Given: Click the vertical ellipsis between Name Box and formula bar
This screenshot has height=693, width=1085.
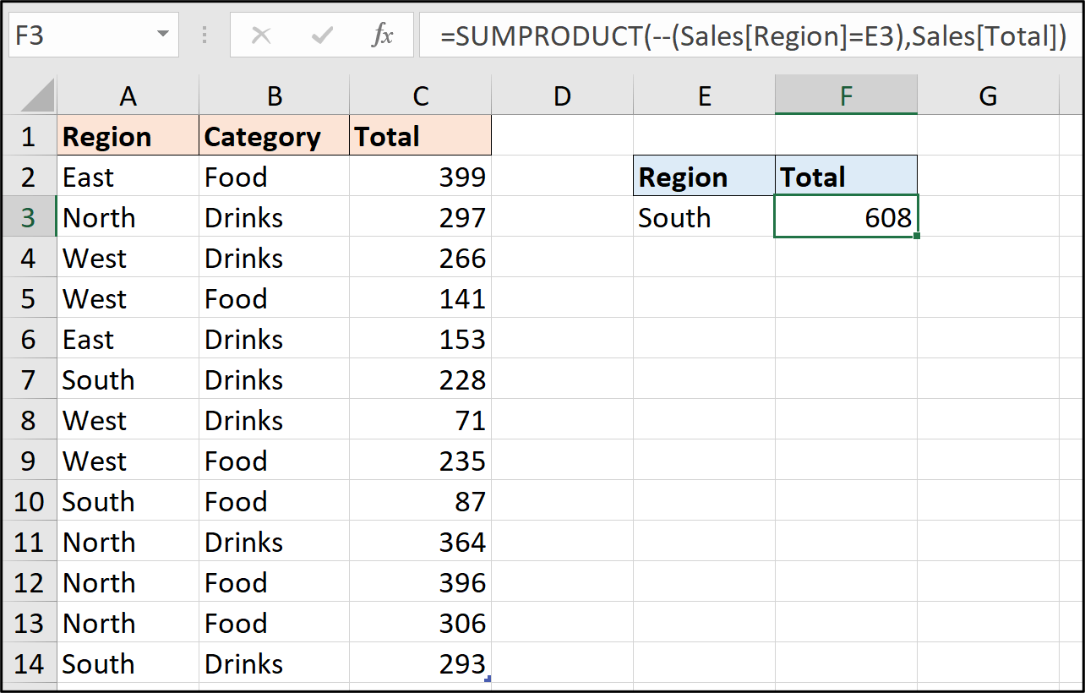Looking at the screenshot, I should [204, 35].
